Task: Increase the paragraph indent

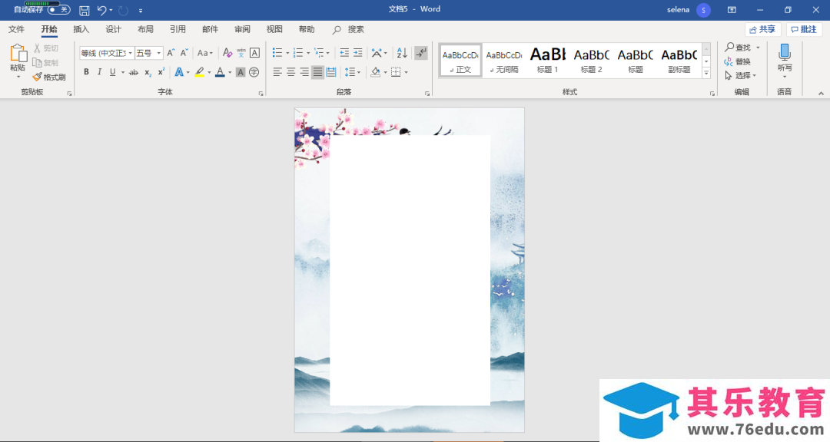Action: [x=358, y=53]
